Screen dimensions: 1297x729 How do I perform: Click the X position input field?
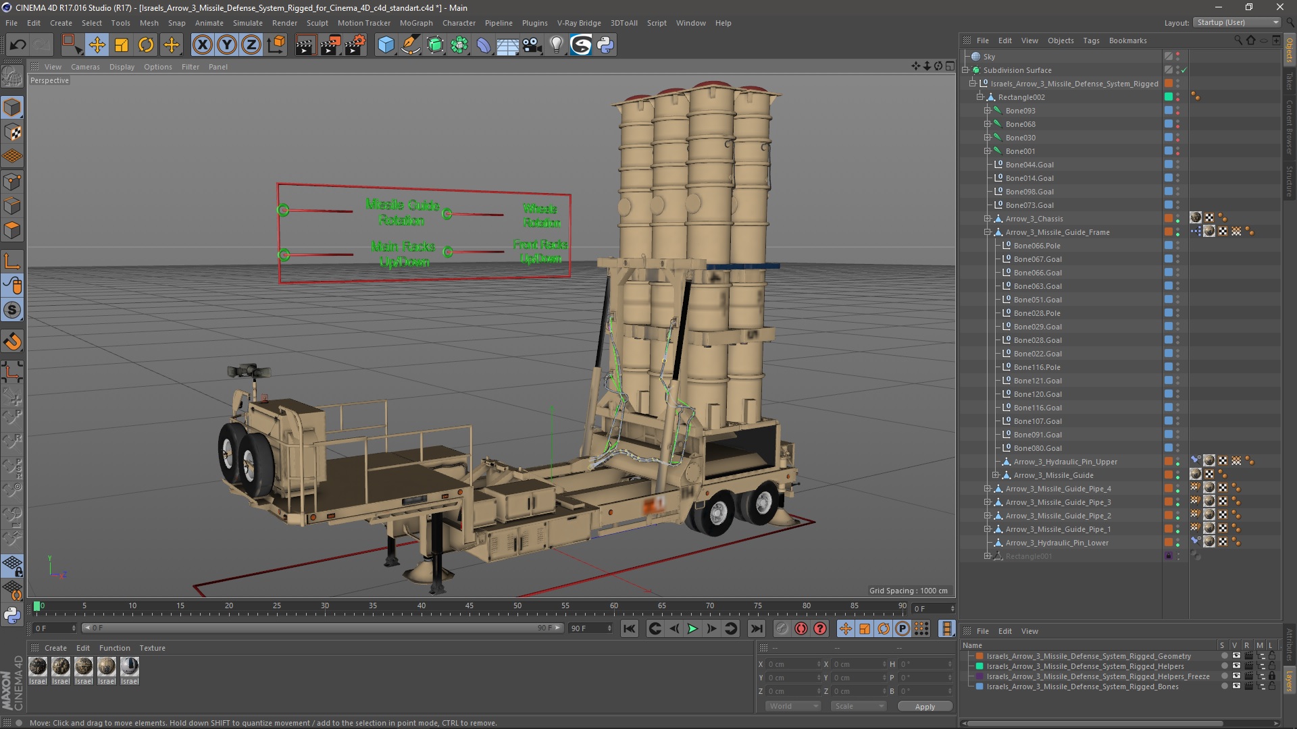794,664
